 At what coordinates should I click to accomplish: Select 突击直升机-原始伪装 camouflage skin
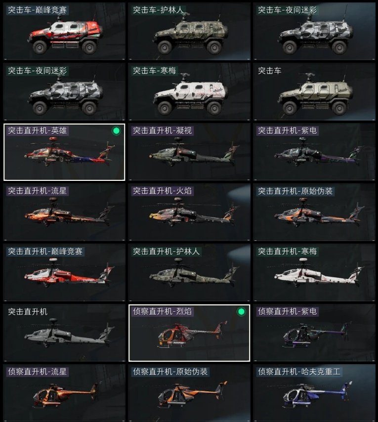[314, 212]
